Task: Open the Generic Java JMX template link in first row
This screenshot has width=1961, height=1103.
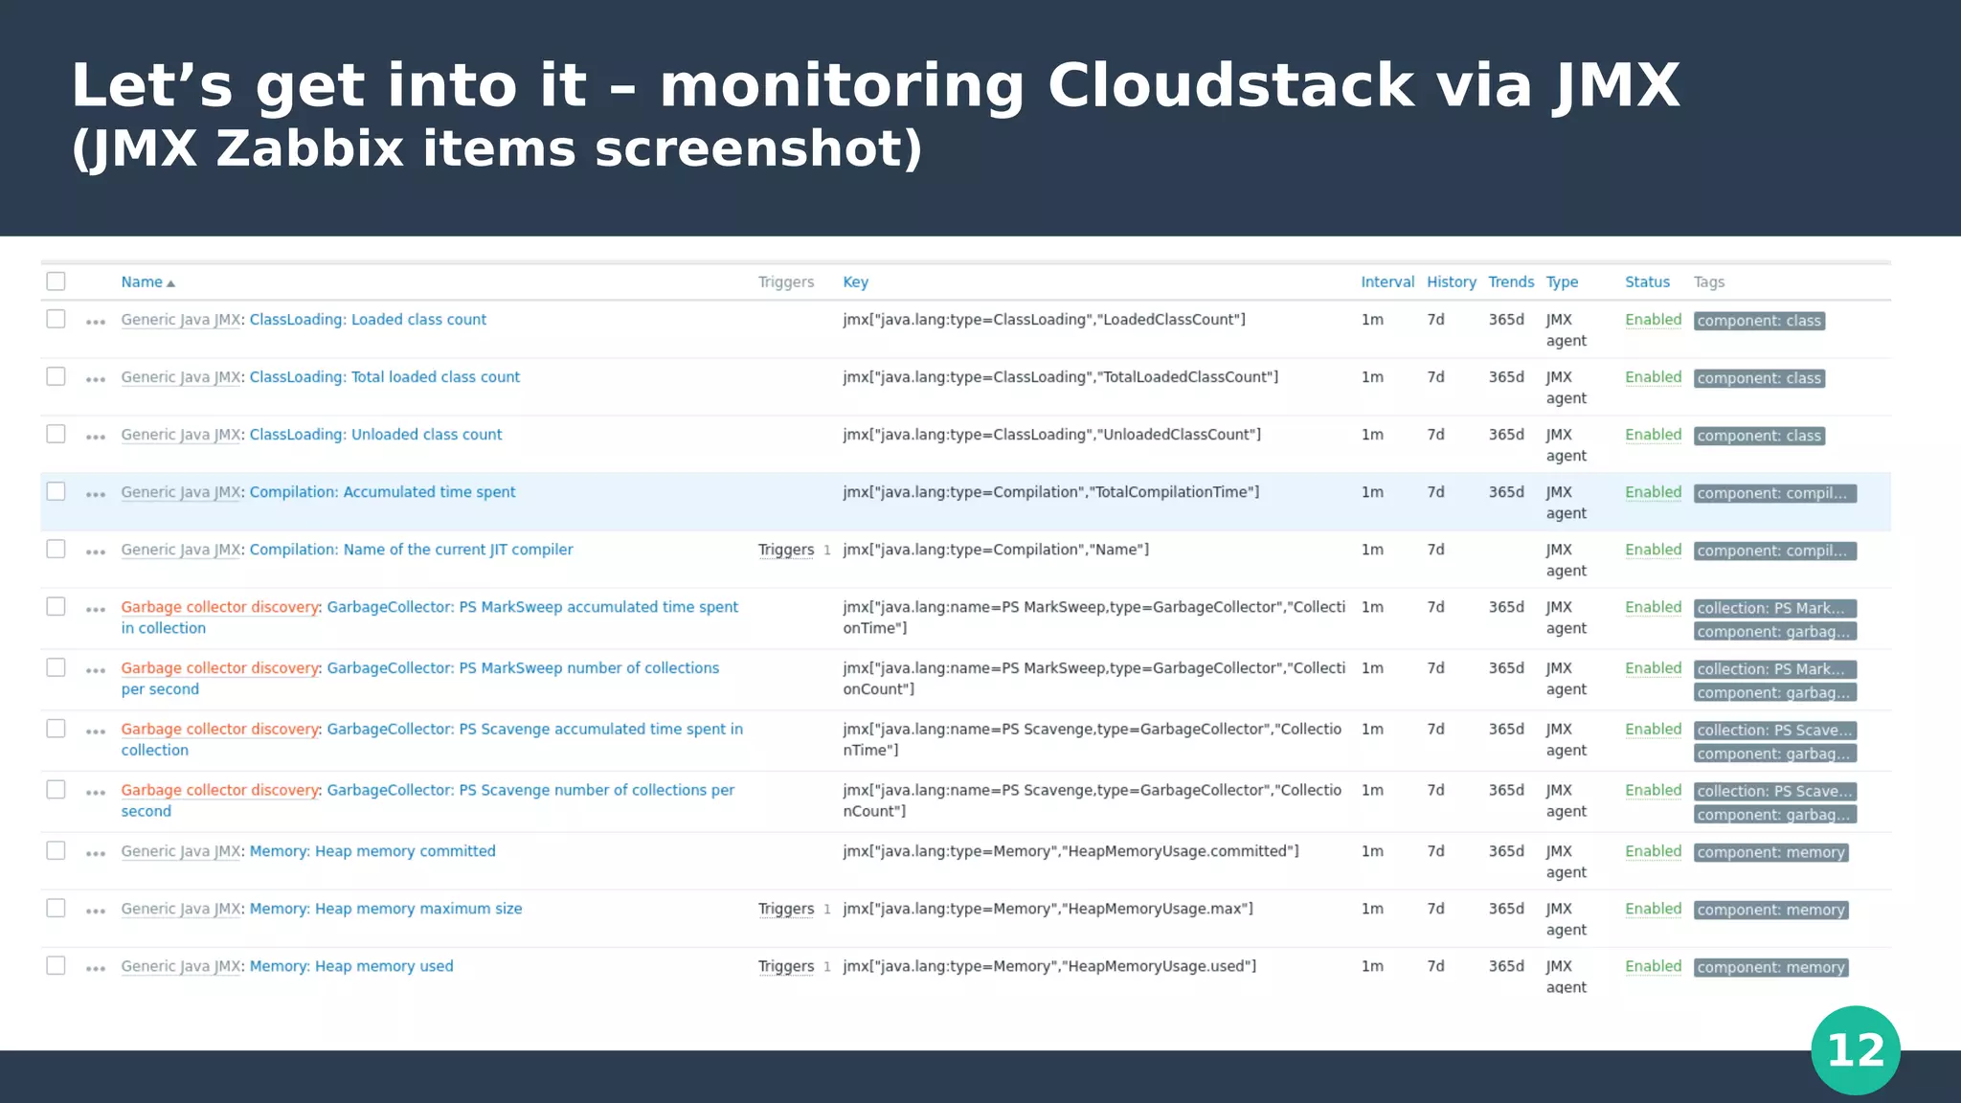Action: pyautogui.click(x=180, y=320)
